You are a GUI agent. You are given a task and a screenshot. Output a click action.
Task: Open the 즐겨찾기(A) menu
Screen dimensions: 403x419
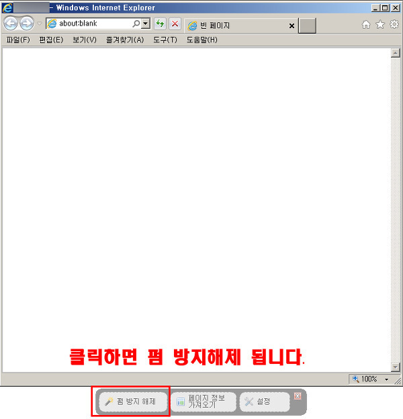click(125, 40)
